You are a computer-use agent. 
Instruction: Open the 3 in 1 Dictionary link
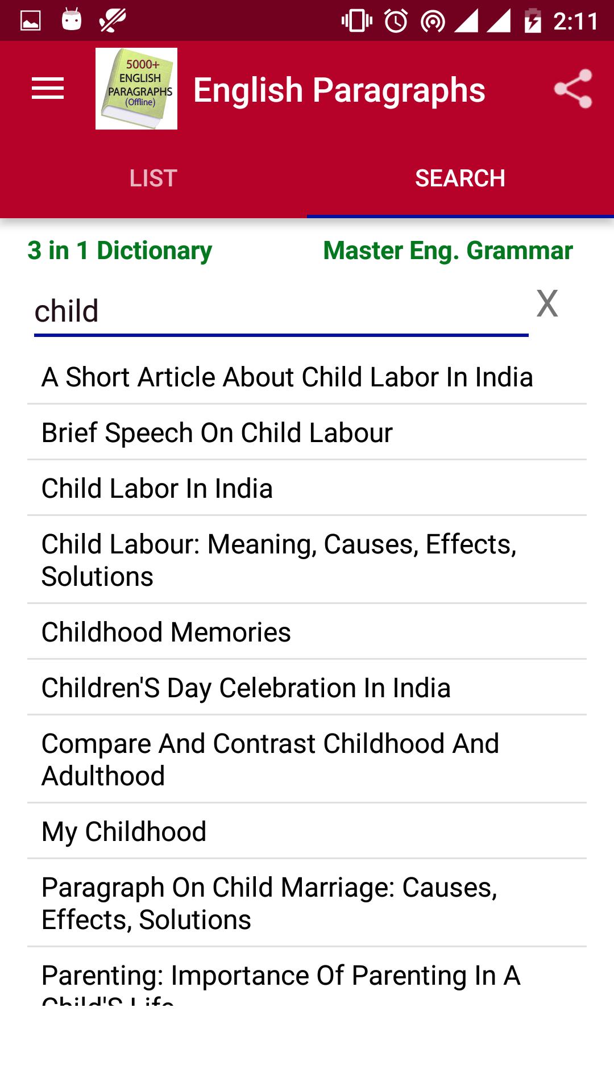(119, 251)
